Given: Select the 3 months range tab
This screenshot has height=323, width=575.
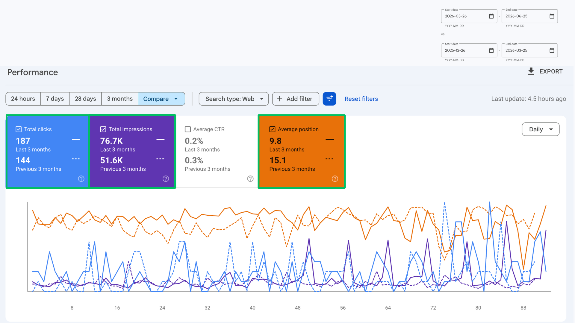Looking at the screenshot, I should 120,99.
